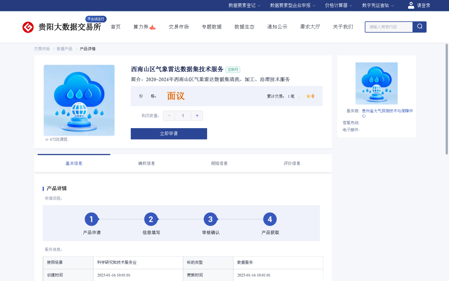Image resolution: width=449 pixels, height=281 pixels.
Task: Click step 1 circle 产品申请
Action: 91,219
